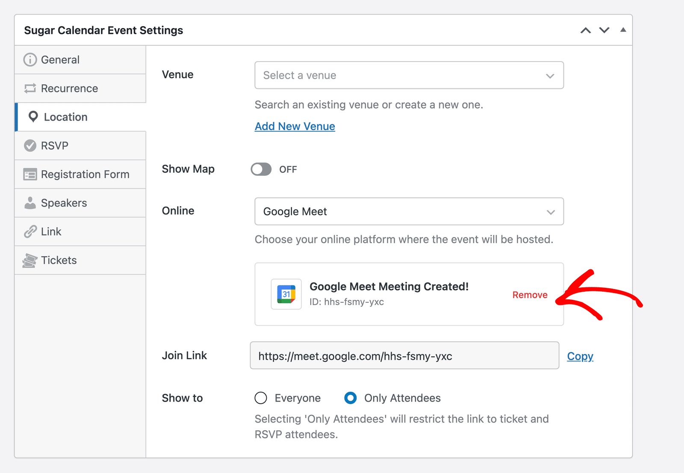Click the Join Link URL field

[x=404, y=355]
